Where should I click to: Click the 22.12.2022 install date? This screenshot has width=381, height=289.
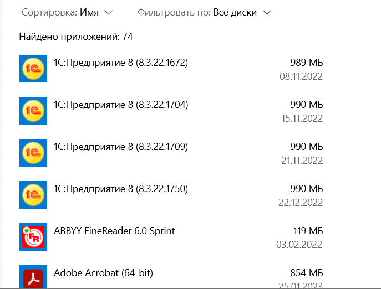301,203
